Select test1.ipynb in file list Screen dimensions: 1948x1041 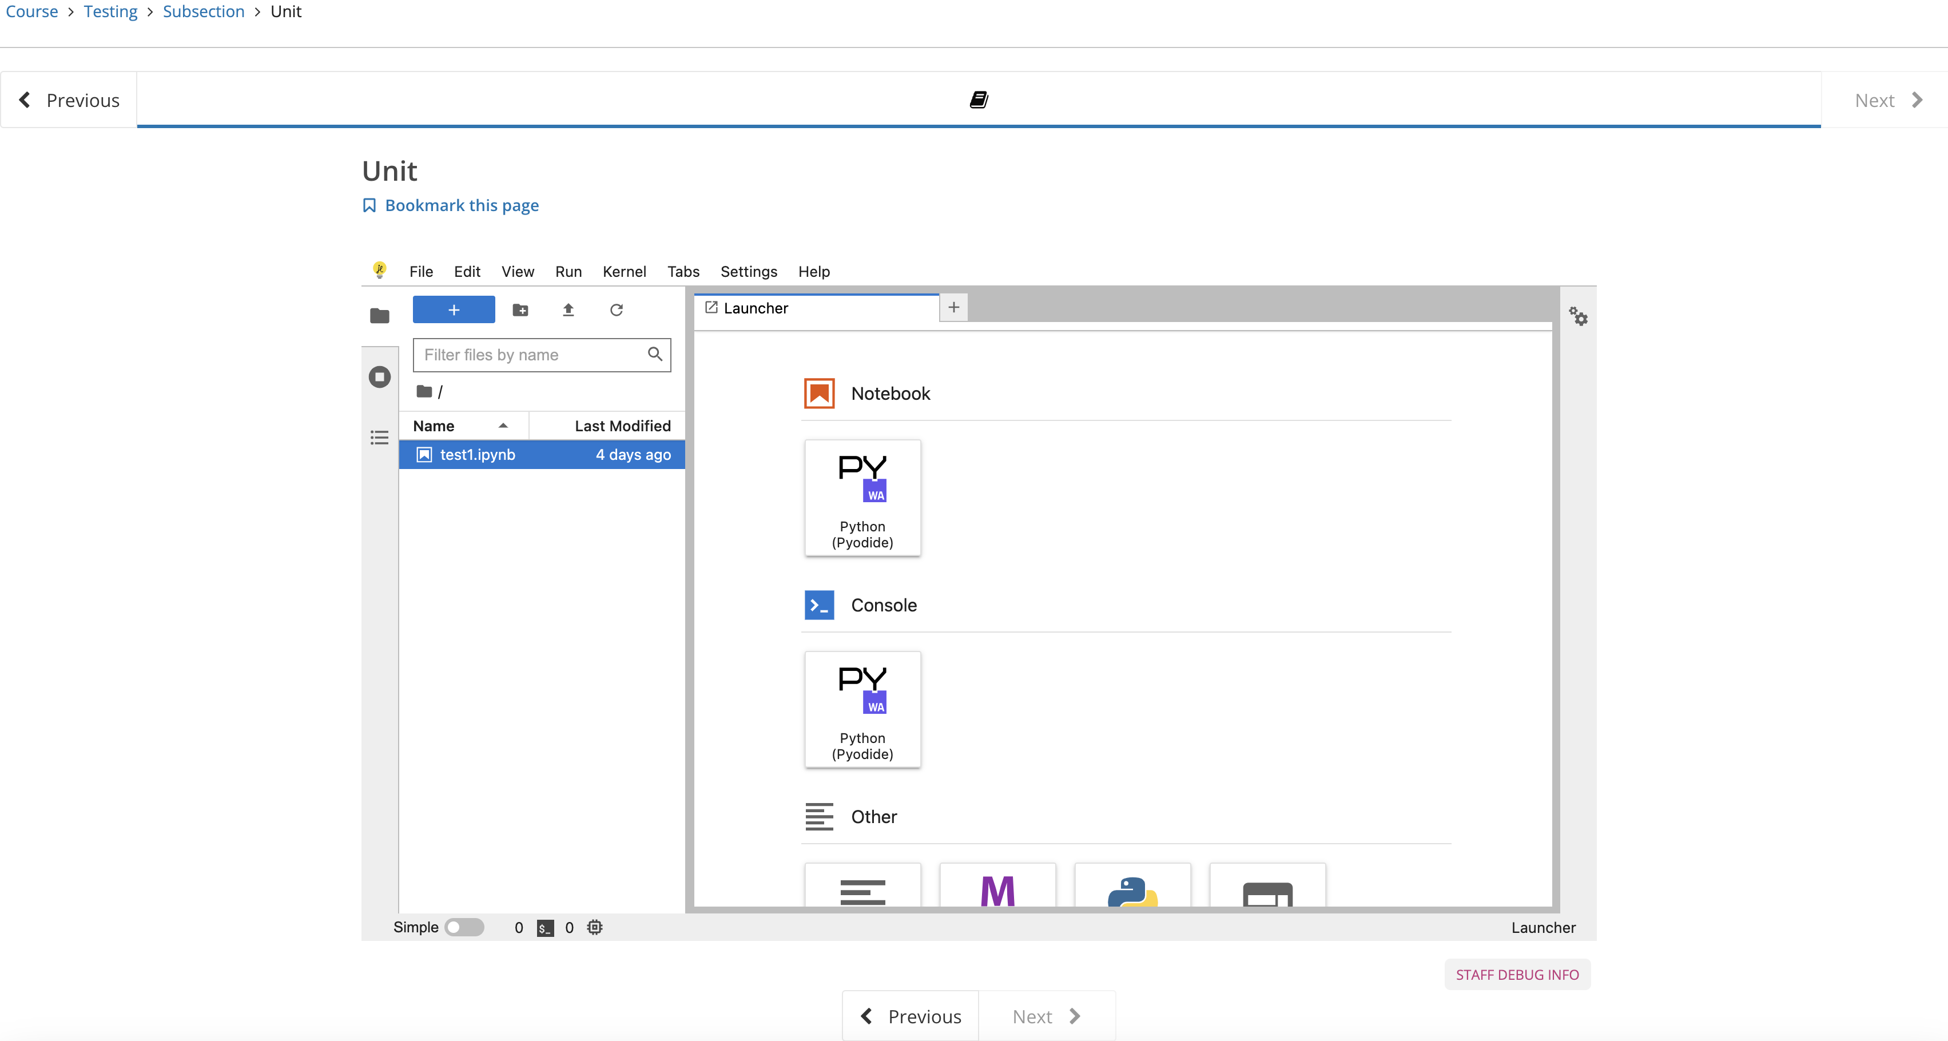477,455
